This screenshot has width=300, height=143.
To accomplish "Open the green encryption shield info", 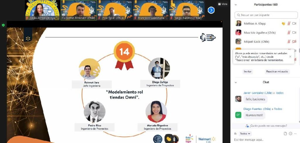I will click(3, 25).
